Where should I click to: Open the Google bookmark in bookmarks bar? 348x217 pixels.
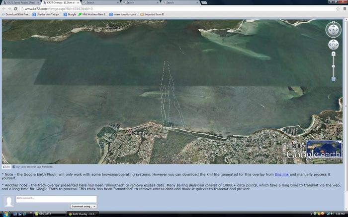click(70, 14)
